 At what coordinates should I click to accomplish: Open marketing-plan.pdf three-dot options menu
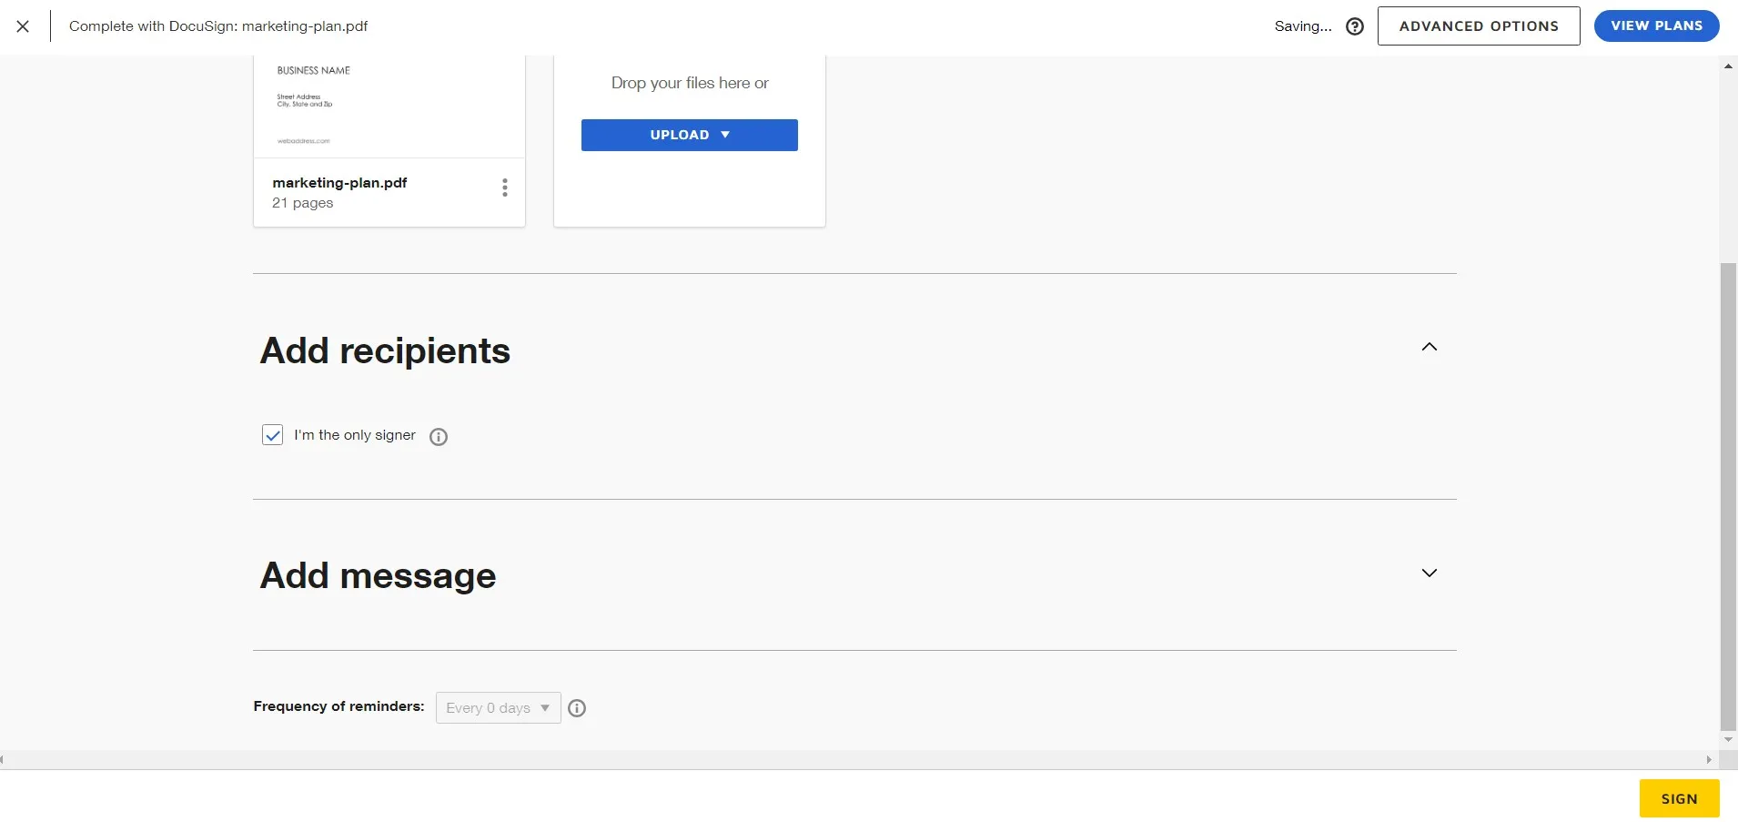(x=505, y=188)
